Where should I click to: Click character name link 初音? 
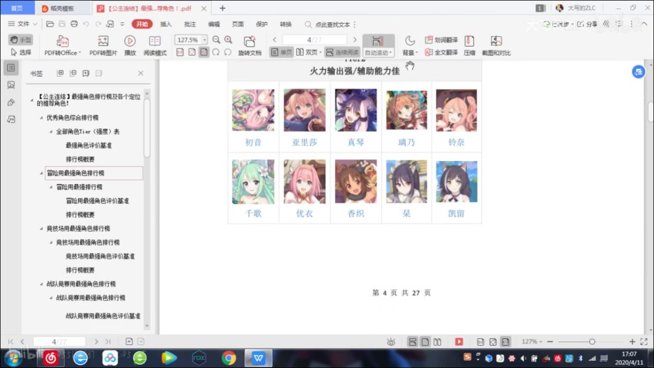[253, 142]
